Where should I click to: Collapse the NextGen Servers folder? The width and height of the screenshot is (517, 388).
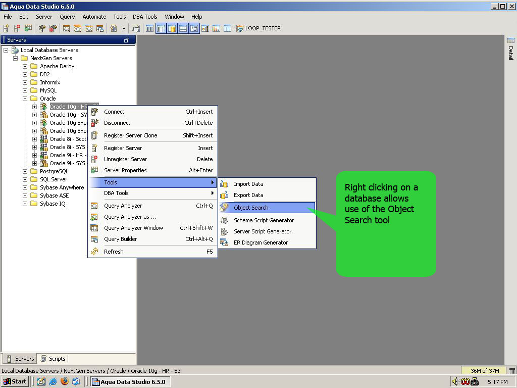15,58
